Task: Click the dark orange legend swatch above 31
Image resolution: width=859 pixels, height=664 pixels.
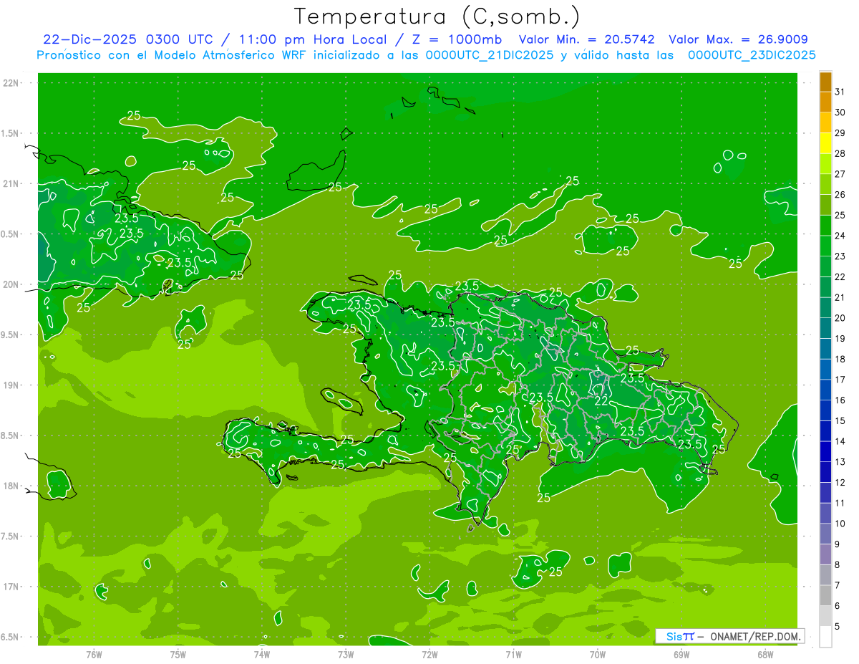Action: point(825,82)
